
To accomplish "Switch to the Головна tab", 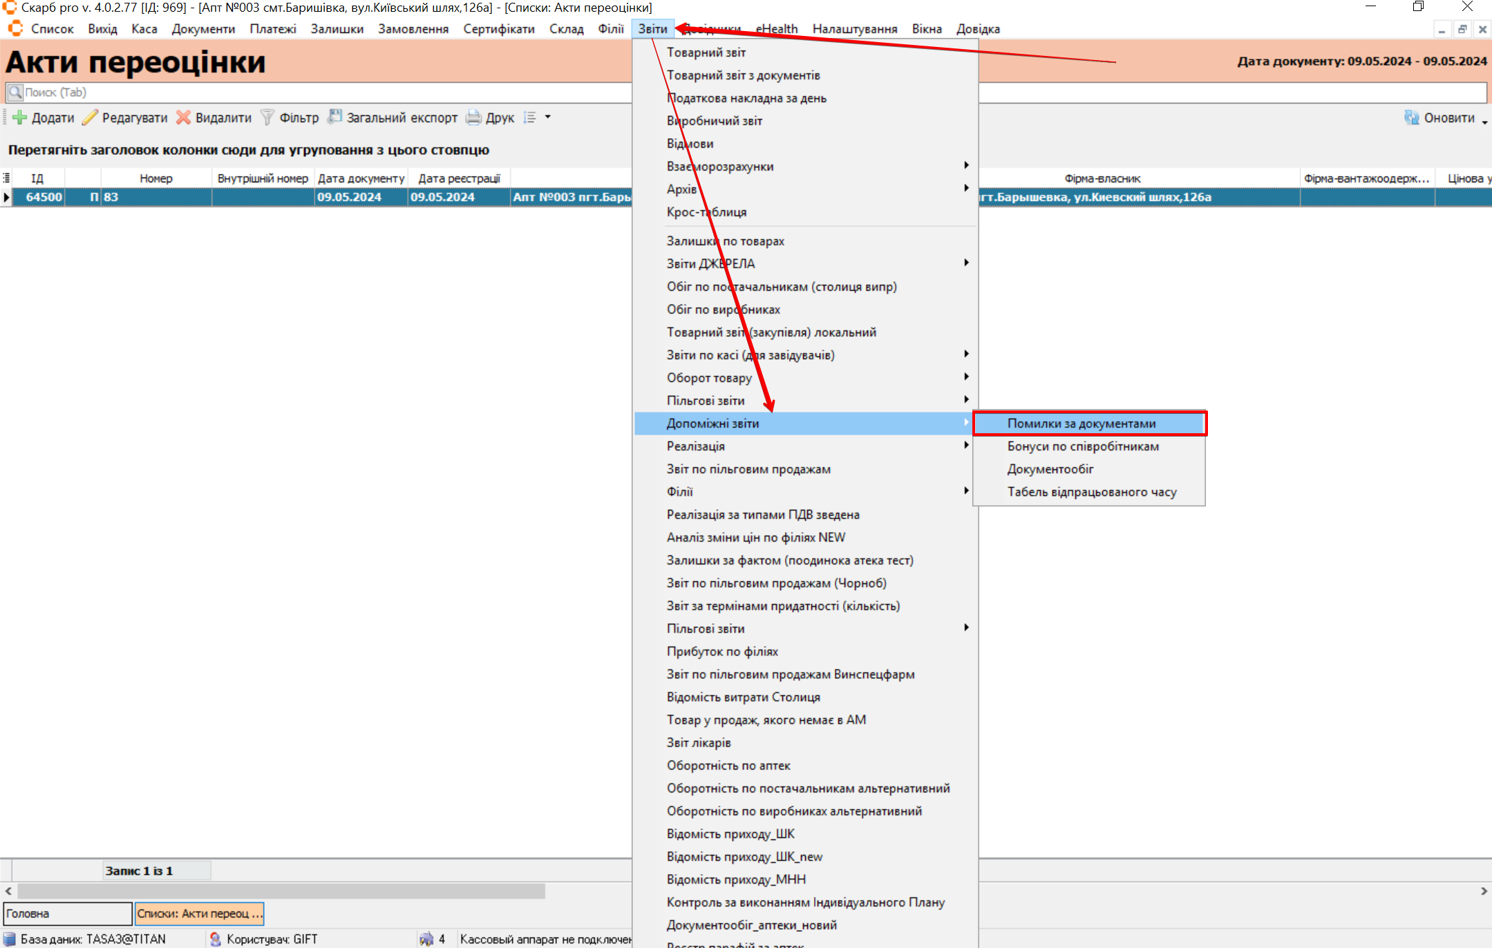I will coord(66,913).
